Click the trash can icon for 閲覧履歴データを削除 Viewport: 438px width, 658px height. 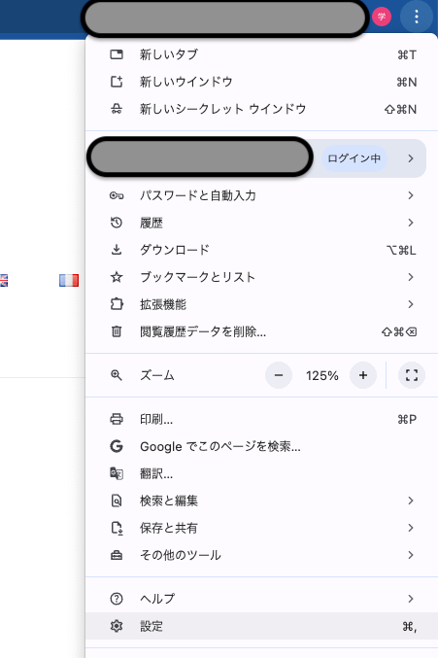tap(117, 331)
